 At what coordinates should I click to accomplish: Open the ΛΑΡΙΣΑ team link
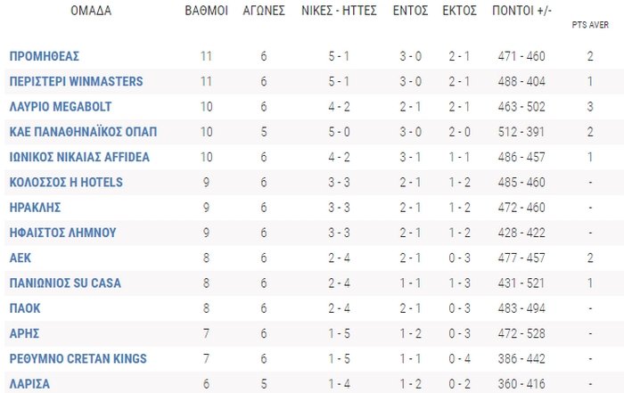(29, 384)
